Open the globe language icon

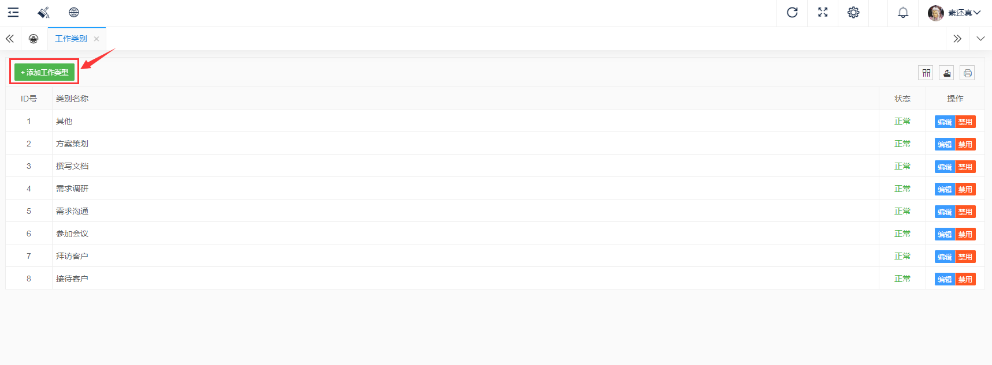pyautogui.click(x=74, y=13)
